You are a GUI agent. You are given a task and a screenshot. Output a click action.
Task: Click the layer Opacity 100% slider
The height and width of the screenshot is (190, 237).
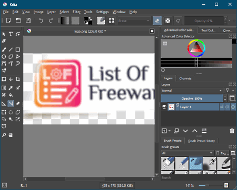[192, 99]
